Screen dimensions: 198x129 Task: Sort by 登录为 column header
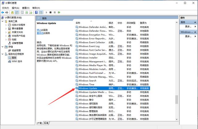pyautogui.click(x=144, y=23)
